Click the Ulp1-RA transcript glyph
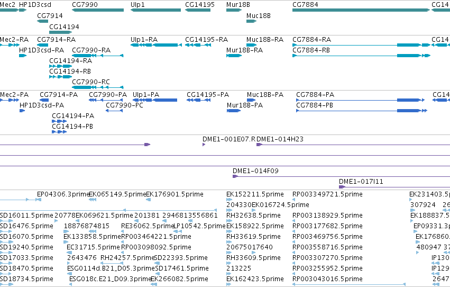The height and width of the screenshot is (287, 450). (x=156, y=45)
